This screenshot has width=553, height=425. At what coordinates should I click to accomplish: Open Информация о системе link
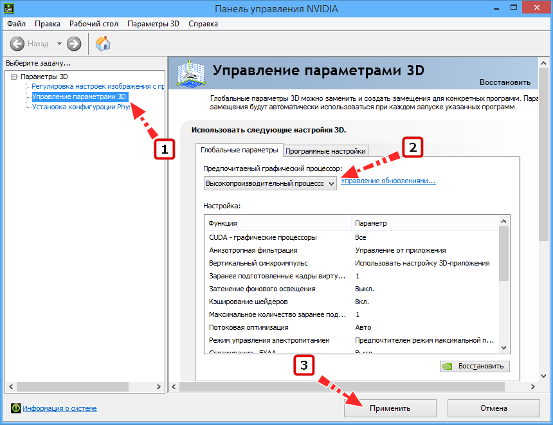(x=60, y=408)
